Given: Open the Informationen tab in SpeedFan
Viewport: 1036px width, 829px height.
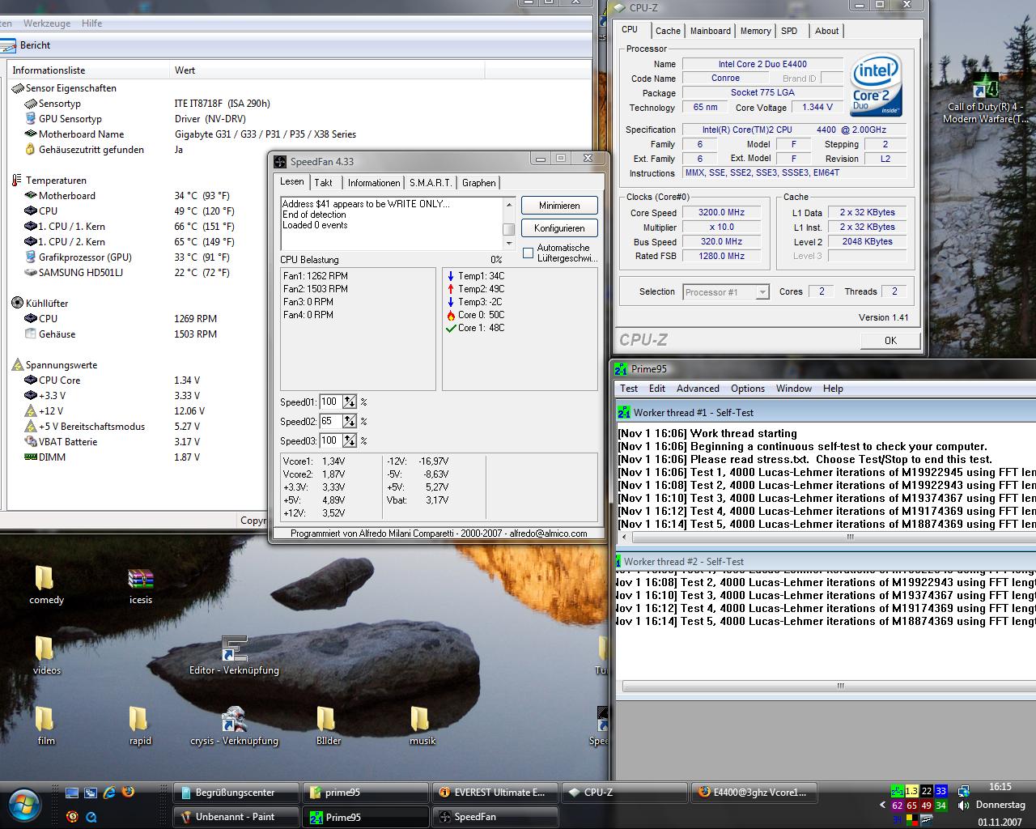Looking at the screenshot, I should click(374, 183).
